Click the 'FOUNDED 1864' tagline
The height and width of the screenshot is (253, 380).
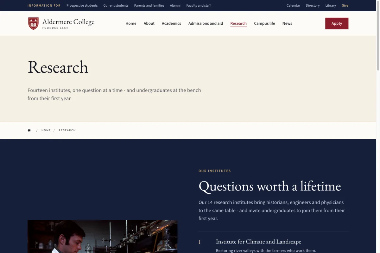[55, 28]
